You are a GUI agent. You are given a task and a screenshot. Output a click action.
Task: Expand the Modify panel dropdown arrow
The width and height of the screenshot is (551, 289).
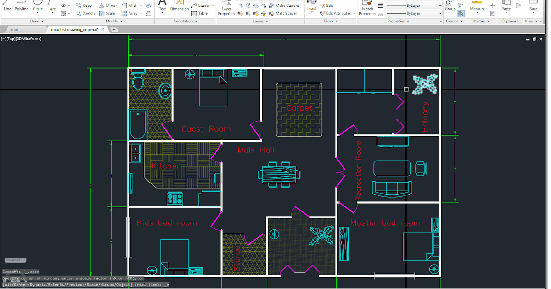point(121,21)
